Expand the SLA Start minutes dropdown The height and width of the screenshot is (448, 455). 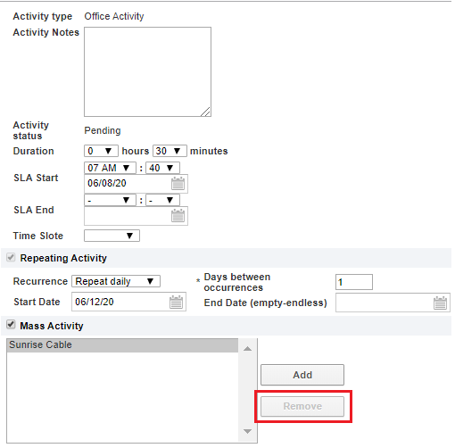[162, 168]
